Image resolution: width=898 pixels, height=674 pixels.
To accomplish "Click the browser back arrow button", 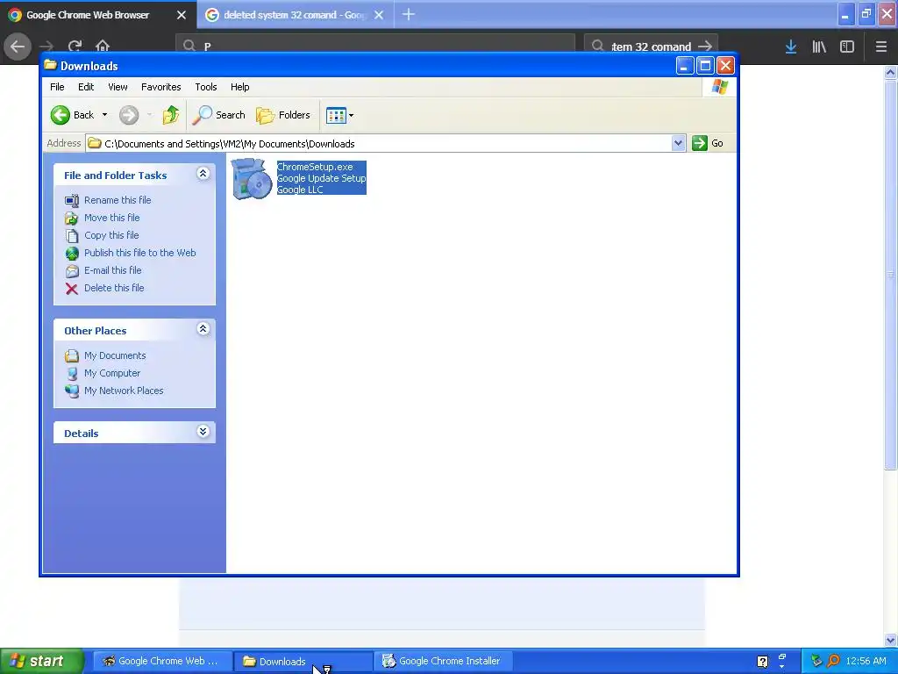I will [x=18, y=46].
